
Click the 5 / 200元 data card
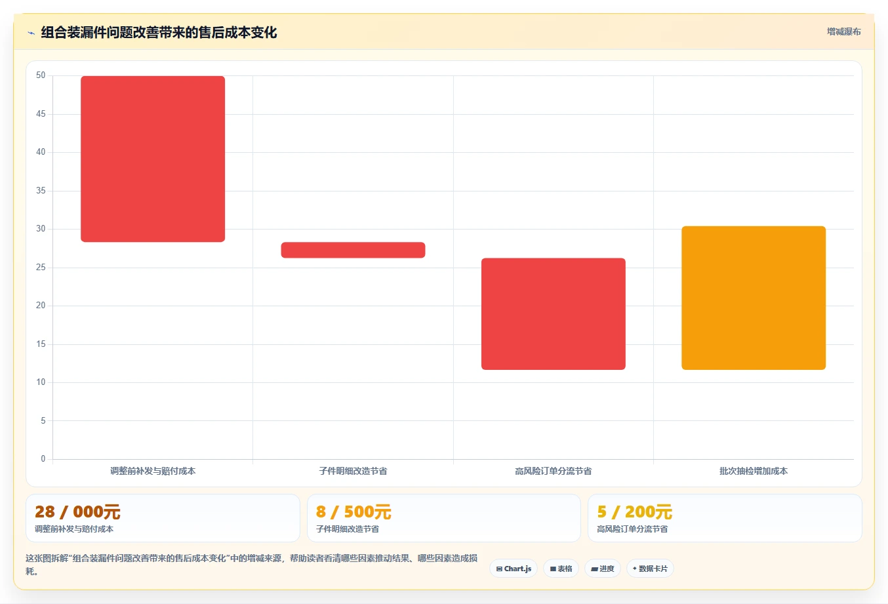725,518
